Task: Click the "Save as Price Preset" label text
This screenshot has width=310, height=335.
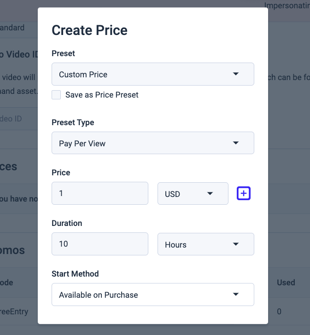Action: click(x=102, y=95)
